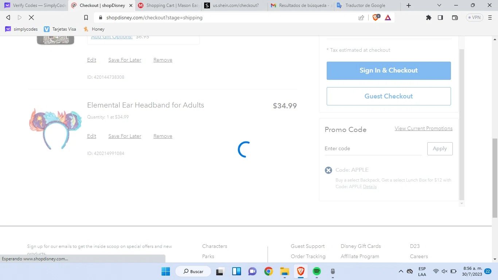The width and height of the screenshot is (498, 280).
Task: Edit the Elemental Ear Headband item
Action: pos(92,136)
